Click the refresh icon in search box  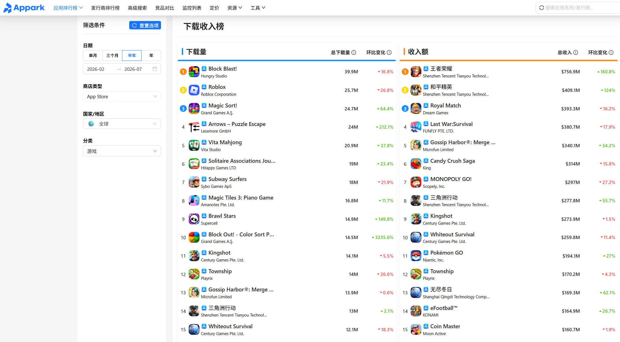(541, 8)
